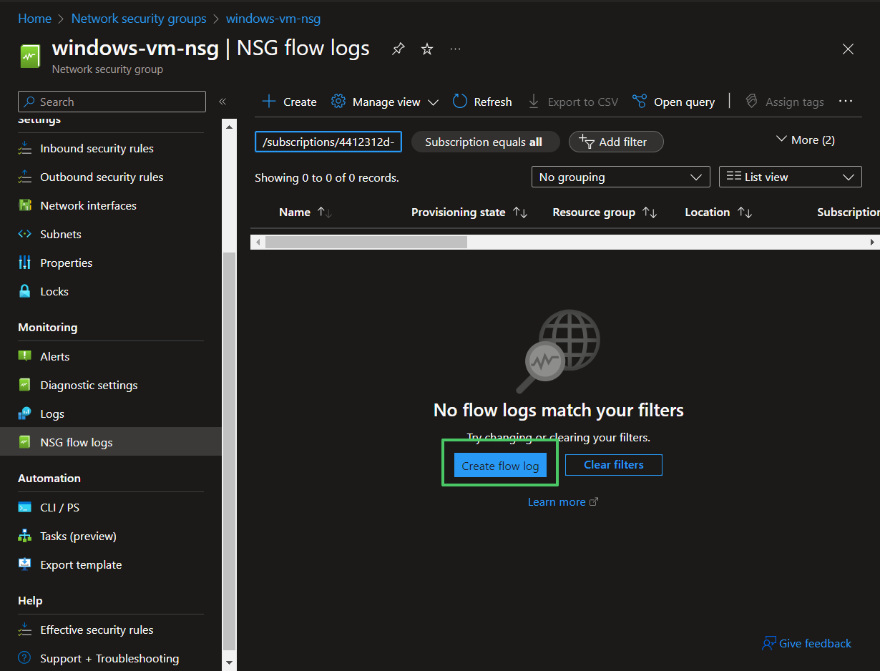Click the Manage view gear icon

(338, 102)
